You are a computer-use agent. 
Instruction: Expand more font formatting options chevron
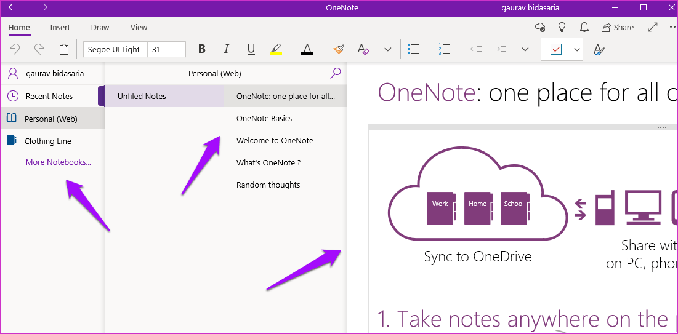(x=388, y=49)
